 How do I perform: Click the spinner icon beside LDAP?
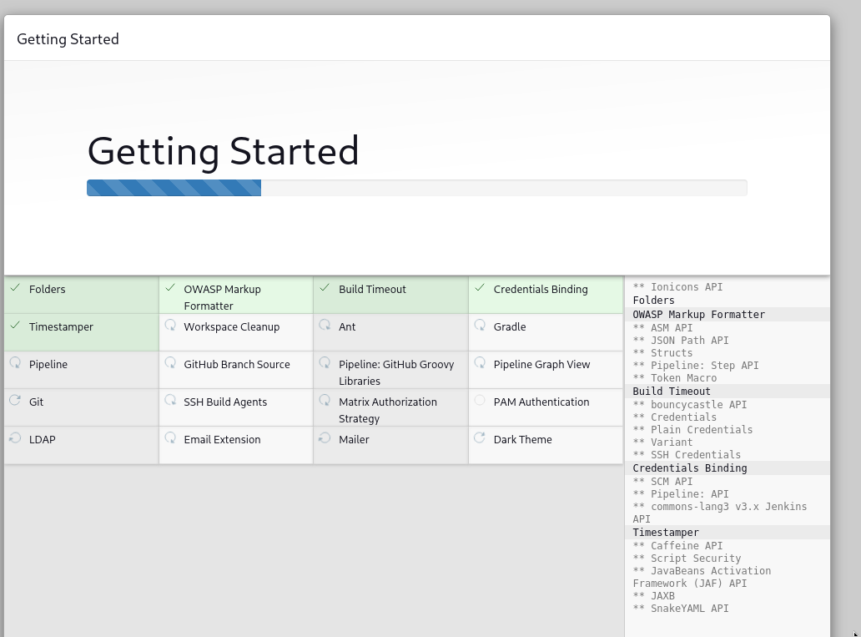(x=15, y=438)
